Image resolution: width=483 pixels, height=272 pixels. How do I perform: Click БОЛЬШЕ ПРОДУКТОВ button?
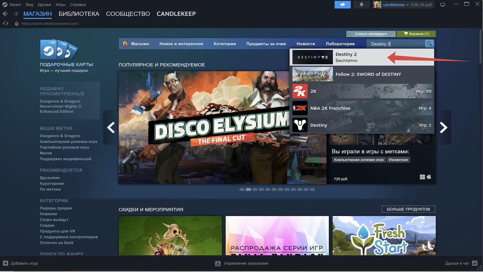coord(408,209)
